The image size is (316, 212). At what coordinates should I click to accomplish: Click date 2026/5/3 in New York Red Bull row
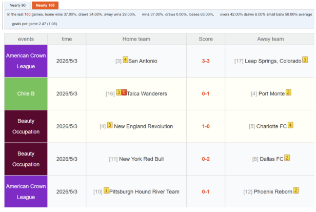point(67,159)
